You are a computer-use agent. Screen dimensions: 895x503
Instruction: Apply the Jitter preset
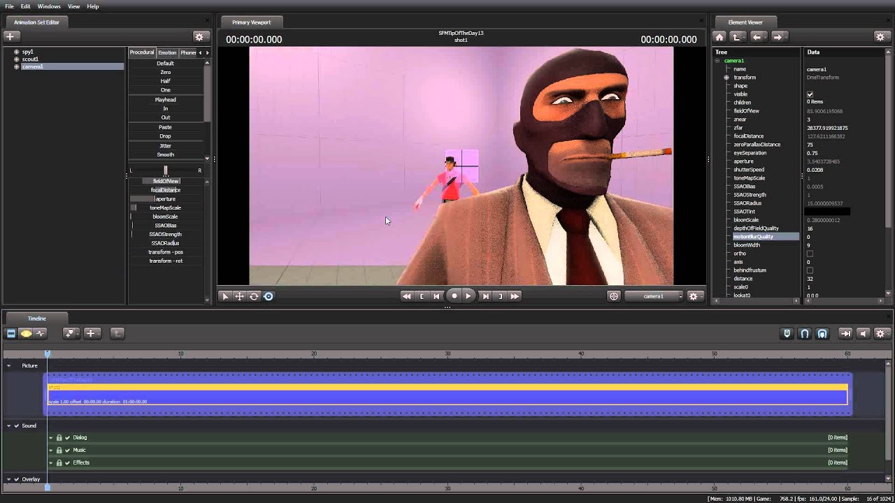point(166,145)
